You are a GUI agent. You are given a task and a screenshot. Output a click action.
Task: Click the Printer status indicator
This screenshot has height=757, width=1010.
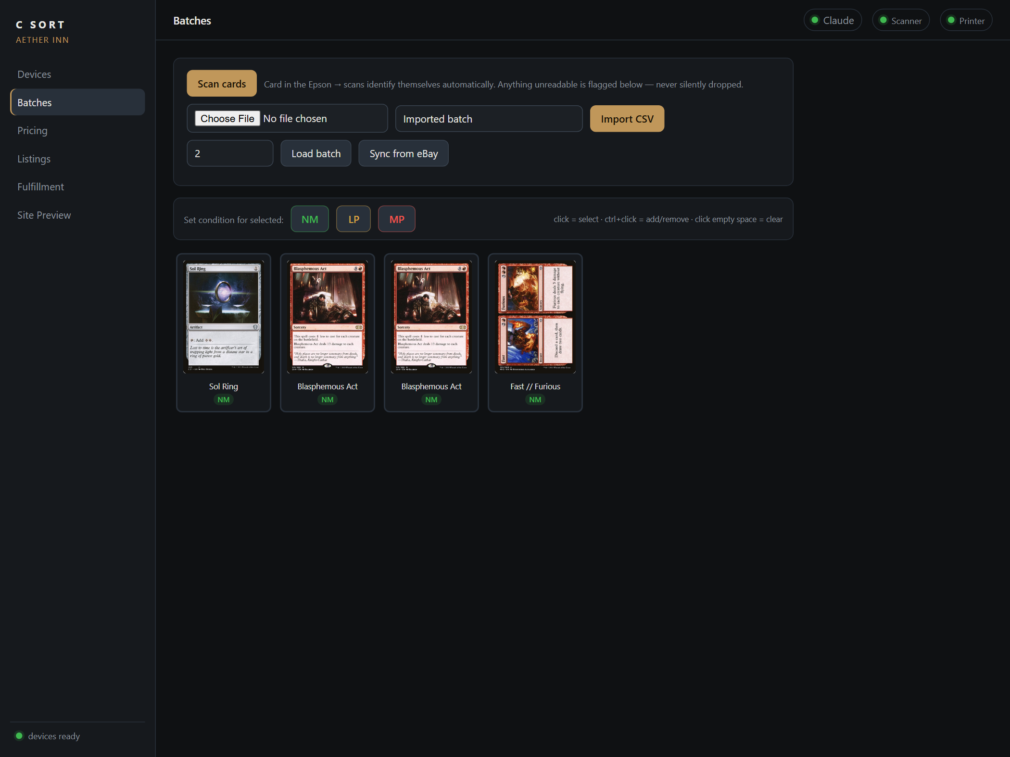tap(966, 20)
